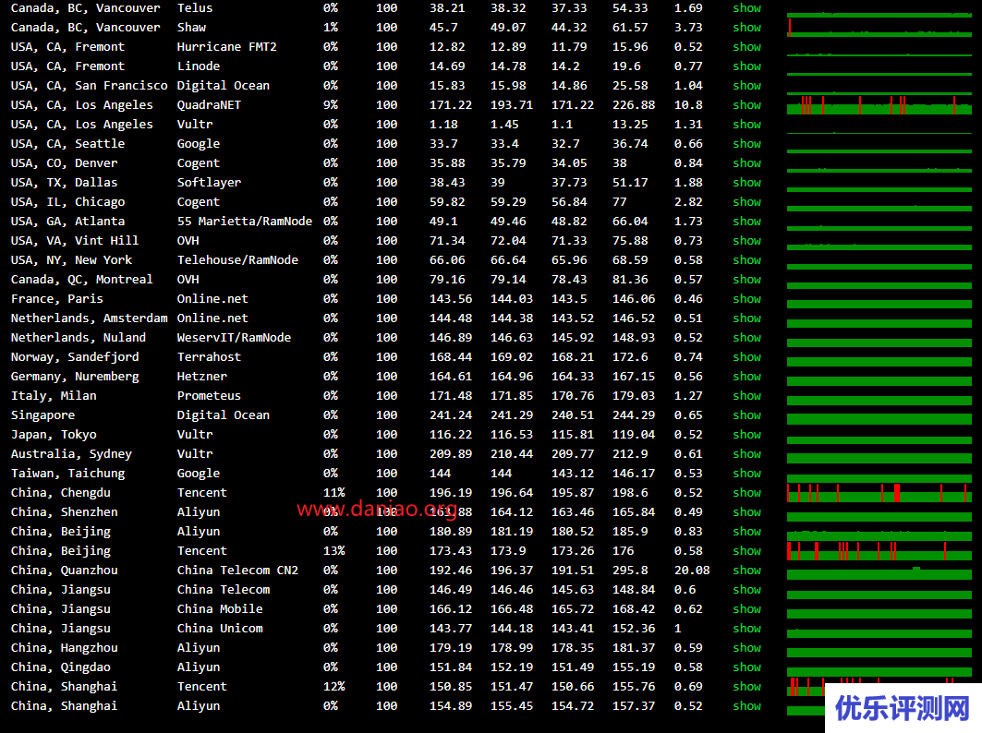The height and width of the screenshot is (733, 982).
Task: Click show for Chengdu Tencent row
Action: click(x=746, y=493)
